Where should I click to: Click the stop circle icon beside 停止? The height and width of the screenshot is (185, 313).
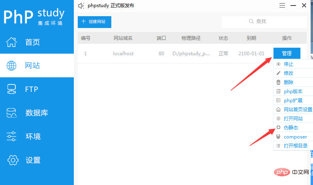(278, 64)
